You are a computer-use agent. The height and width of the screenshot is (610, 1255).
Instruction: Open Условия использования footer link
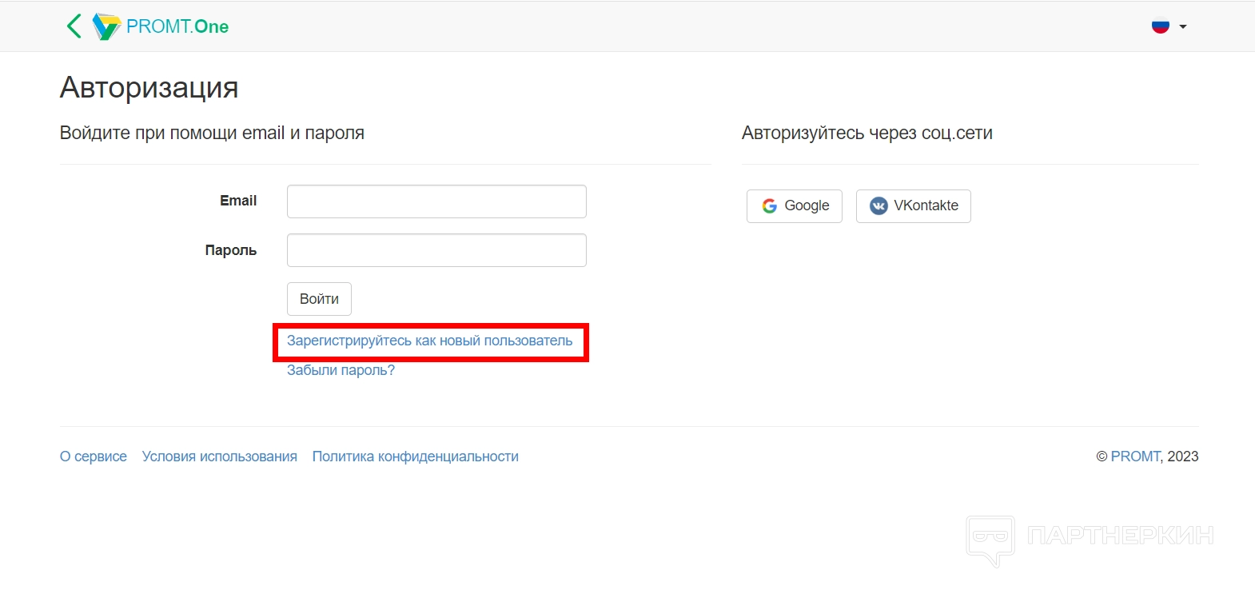point(219,457)
